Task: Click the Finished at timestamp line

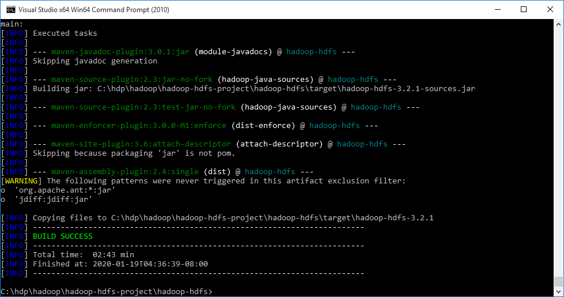Action: click(x=120, y=264)
